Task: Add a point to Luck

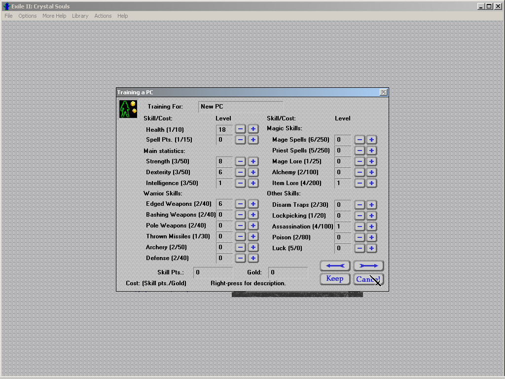Action: point(371,248)
